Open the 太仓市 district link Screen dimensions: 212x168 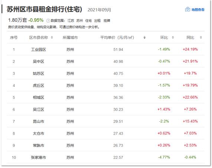coord(39,134)
